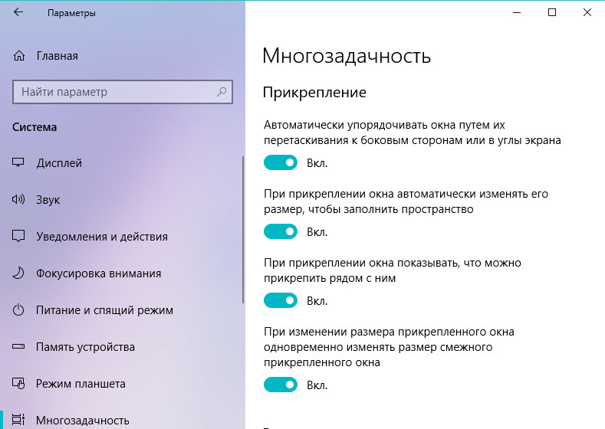The height and width of the screenshot is (429, 605).
Task: Open the Главная settings page
Action: click(123, 56)
